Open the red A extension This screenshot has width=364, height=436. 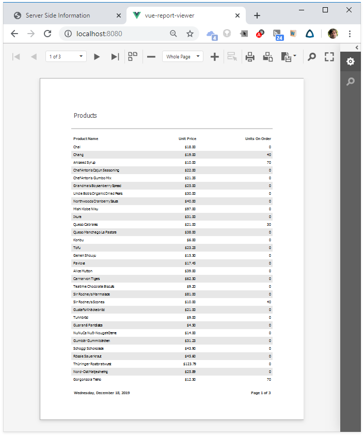[260, 34]
